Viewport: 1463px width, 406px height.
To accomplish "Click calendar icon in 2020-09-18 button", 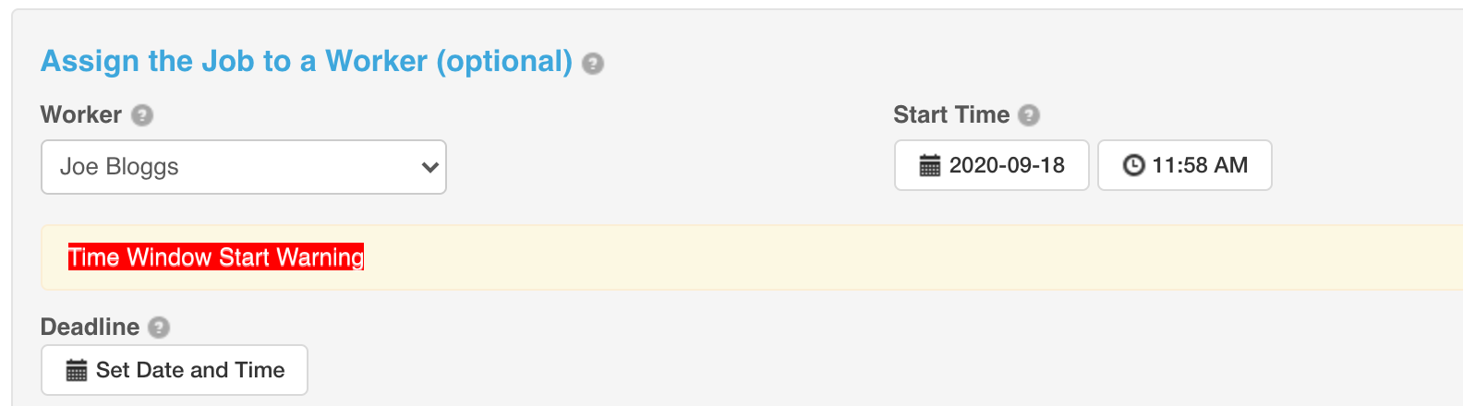I will pyautogui.click(x=930, y=166).
